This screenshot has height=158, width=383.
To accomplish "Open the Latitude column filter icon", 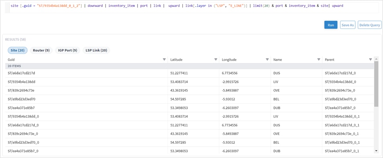I will point(216,59).
